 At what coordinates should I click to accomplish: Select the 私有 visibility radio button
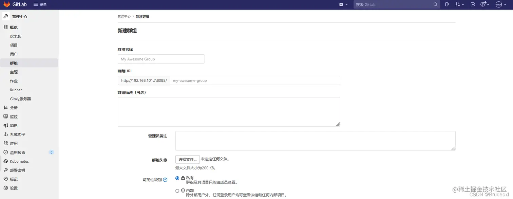tap(177, 178)
